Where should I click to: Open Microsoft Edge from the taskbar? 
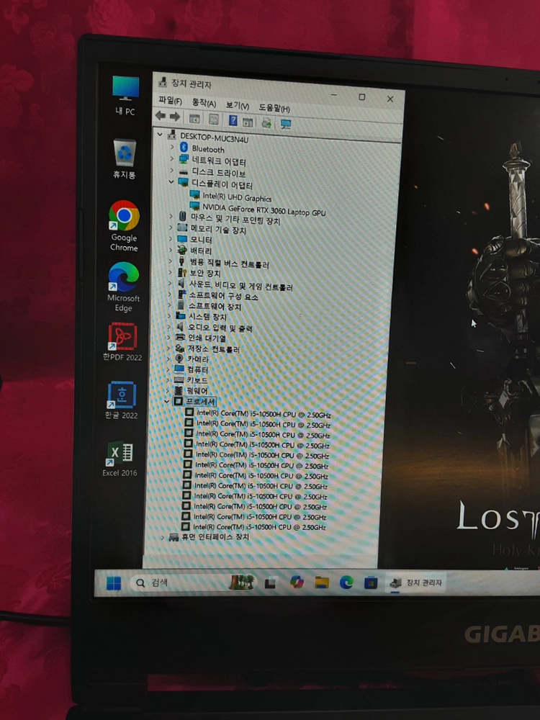(346, 582)
